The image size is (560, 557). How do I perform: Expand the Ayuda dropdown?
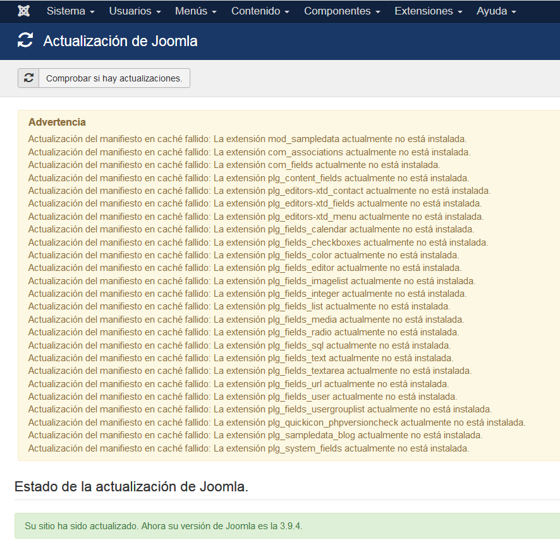click(x=496, y=11)
